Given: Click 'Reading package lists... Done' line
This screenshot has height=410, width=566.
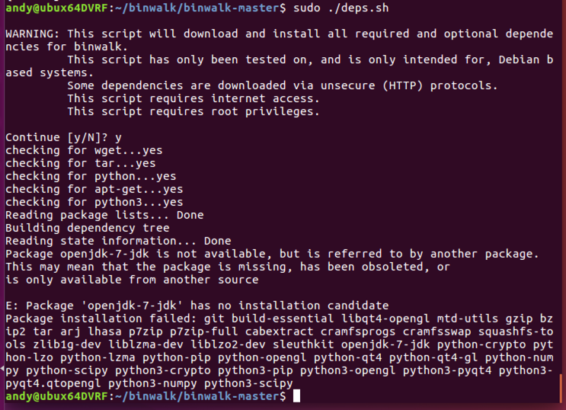Looking at the screenshot, I should coord(104,215).
